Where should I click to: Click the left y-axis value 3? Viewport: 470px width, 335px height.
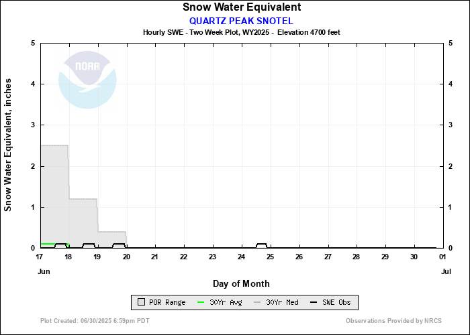pos(33,125)
